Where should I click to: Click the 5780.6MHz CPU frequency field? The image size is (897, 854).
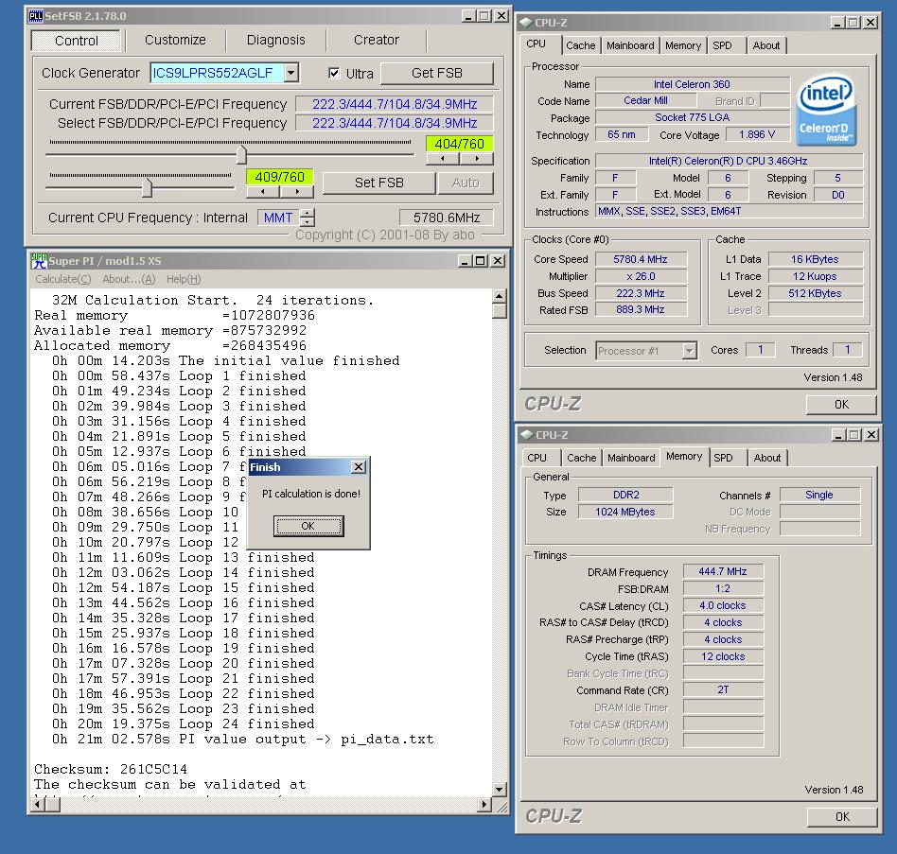coord(447,218)
